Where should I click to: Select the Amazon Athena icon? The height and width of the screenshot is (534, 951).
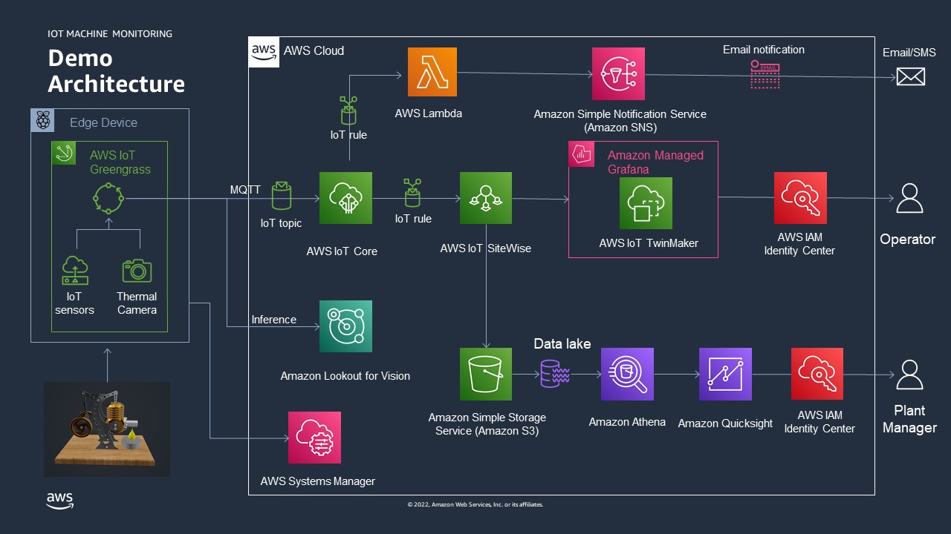pyautogui.click(x=627, y=375)
